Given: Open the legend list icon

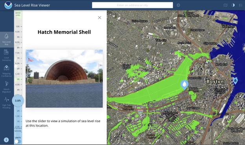Looking at the screenshot, I should point(241,5).
